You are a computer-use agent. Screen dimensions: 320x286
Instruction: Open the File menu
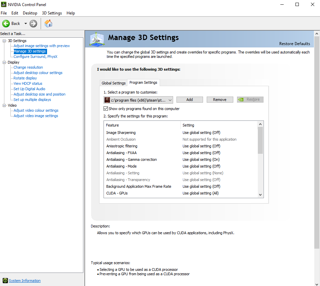coord(4,13)
